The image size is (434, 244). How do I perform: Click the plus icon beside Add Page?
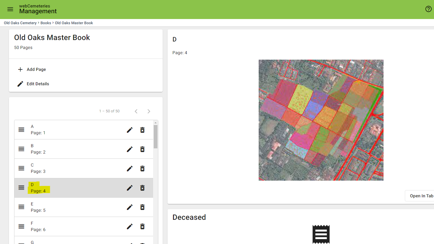tap(20, 69)
